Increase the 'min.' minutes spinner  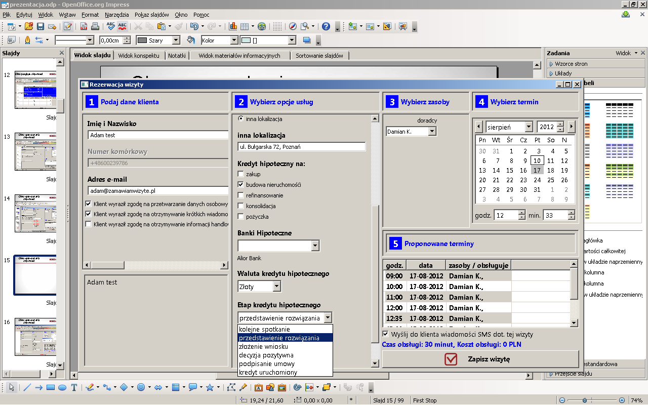[x=572, y=213]
